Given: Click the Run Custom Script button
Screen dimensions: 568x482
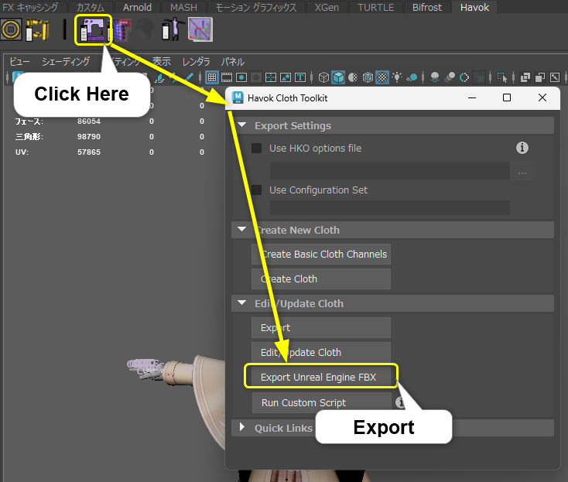Looking at the screenshot, I should pos(322,402).
